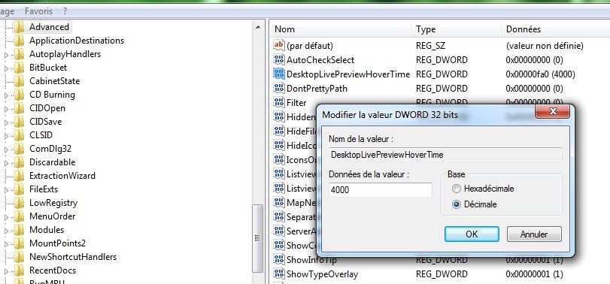Open the Favoris menu
The height and width of the screenshot is (284, 610).
point(38,11)
